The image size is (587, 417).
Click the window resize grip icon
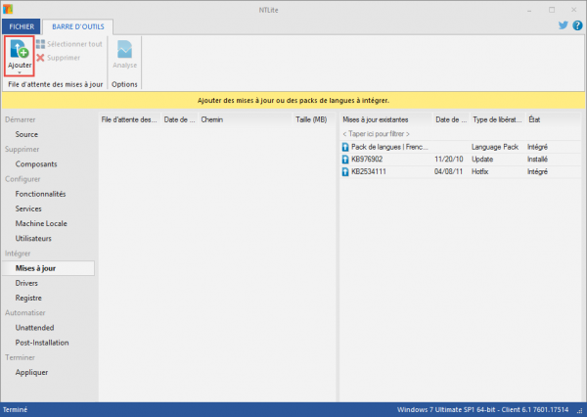click(x=580, y=411)
